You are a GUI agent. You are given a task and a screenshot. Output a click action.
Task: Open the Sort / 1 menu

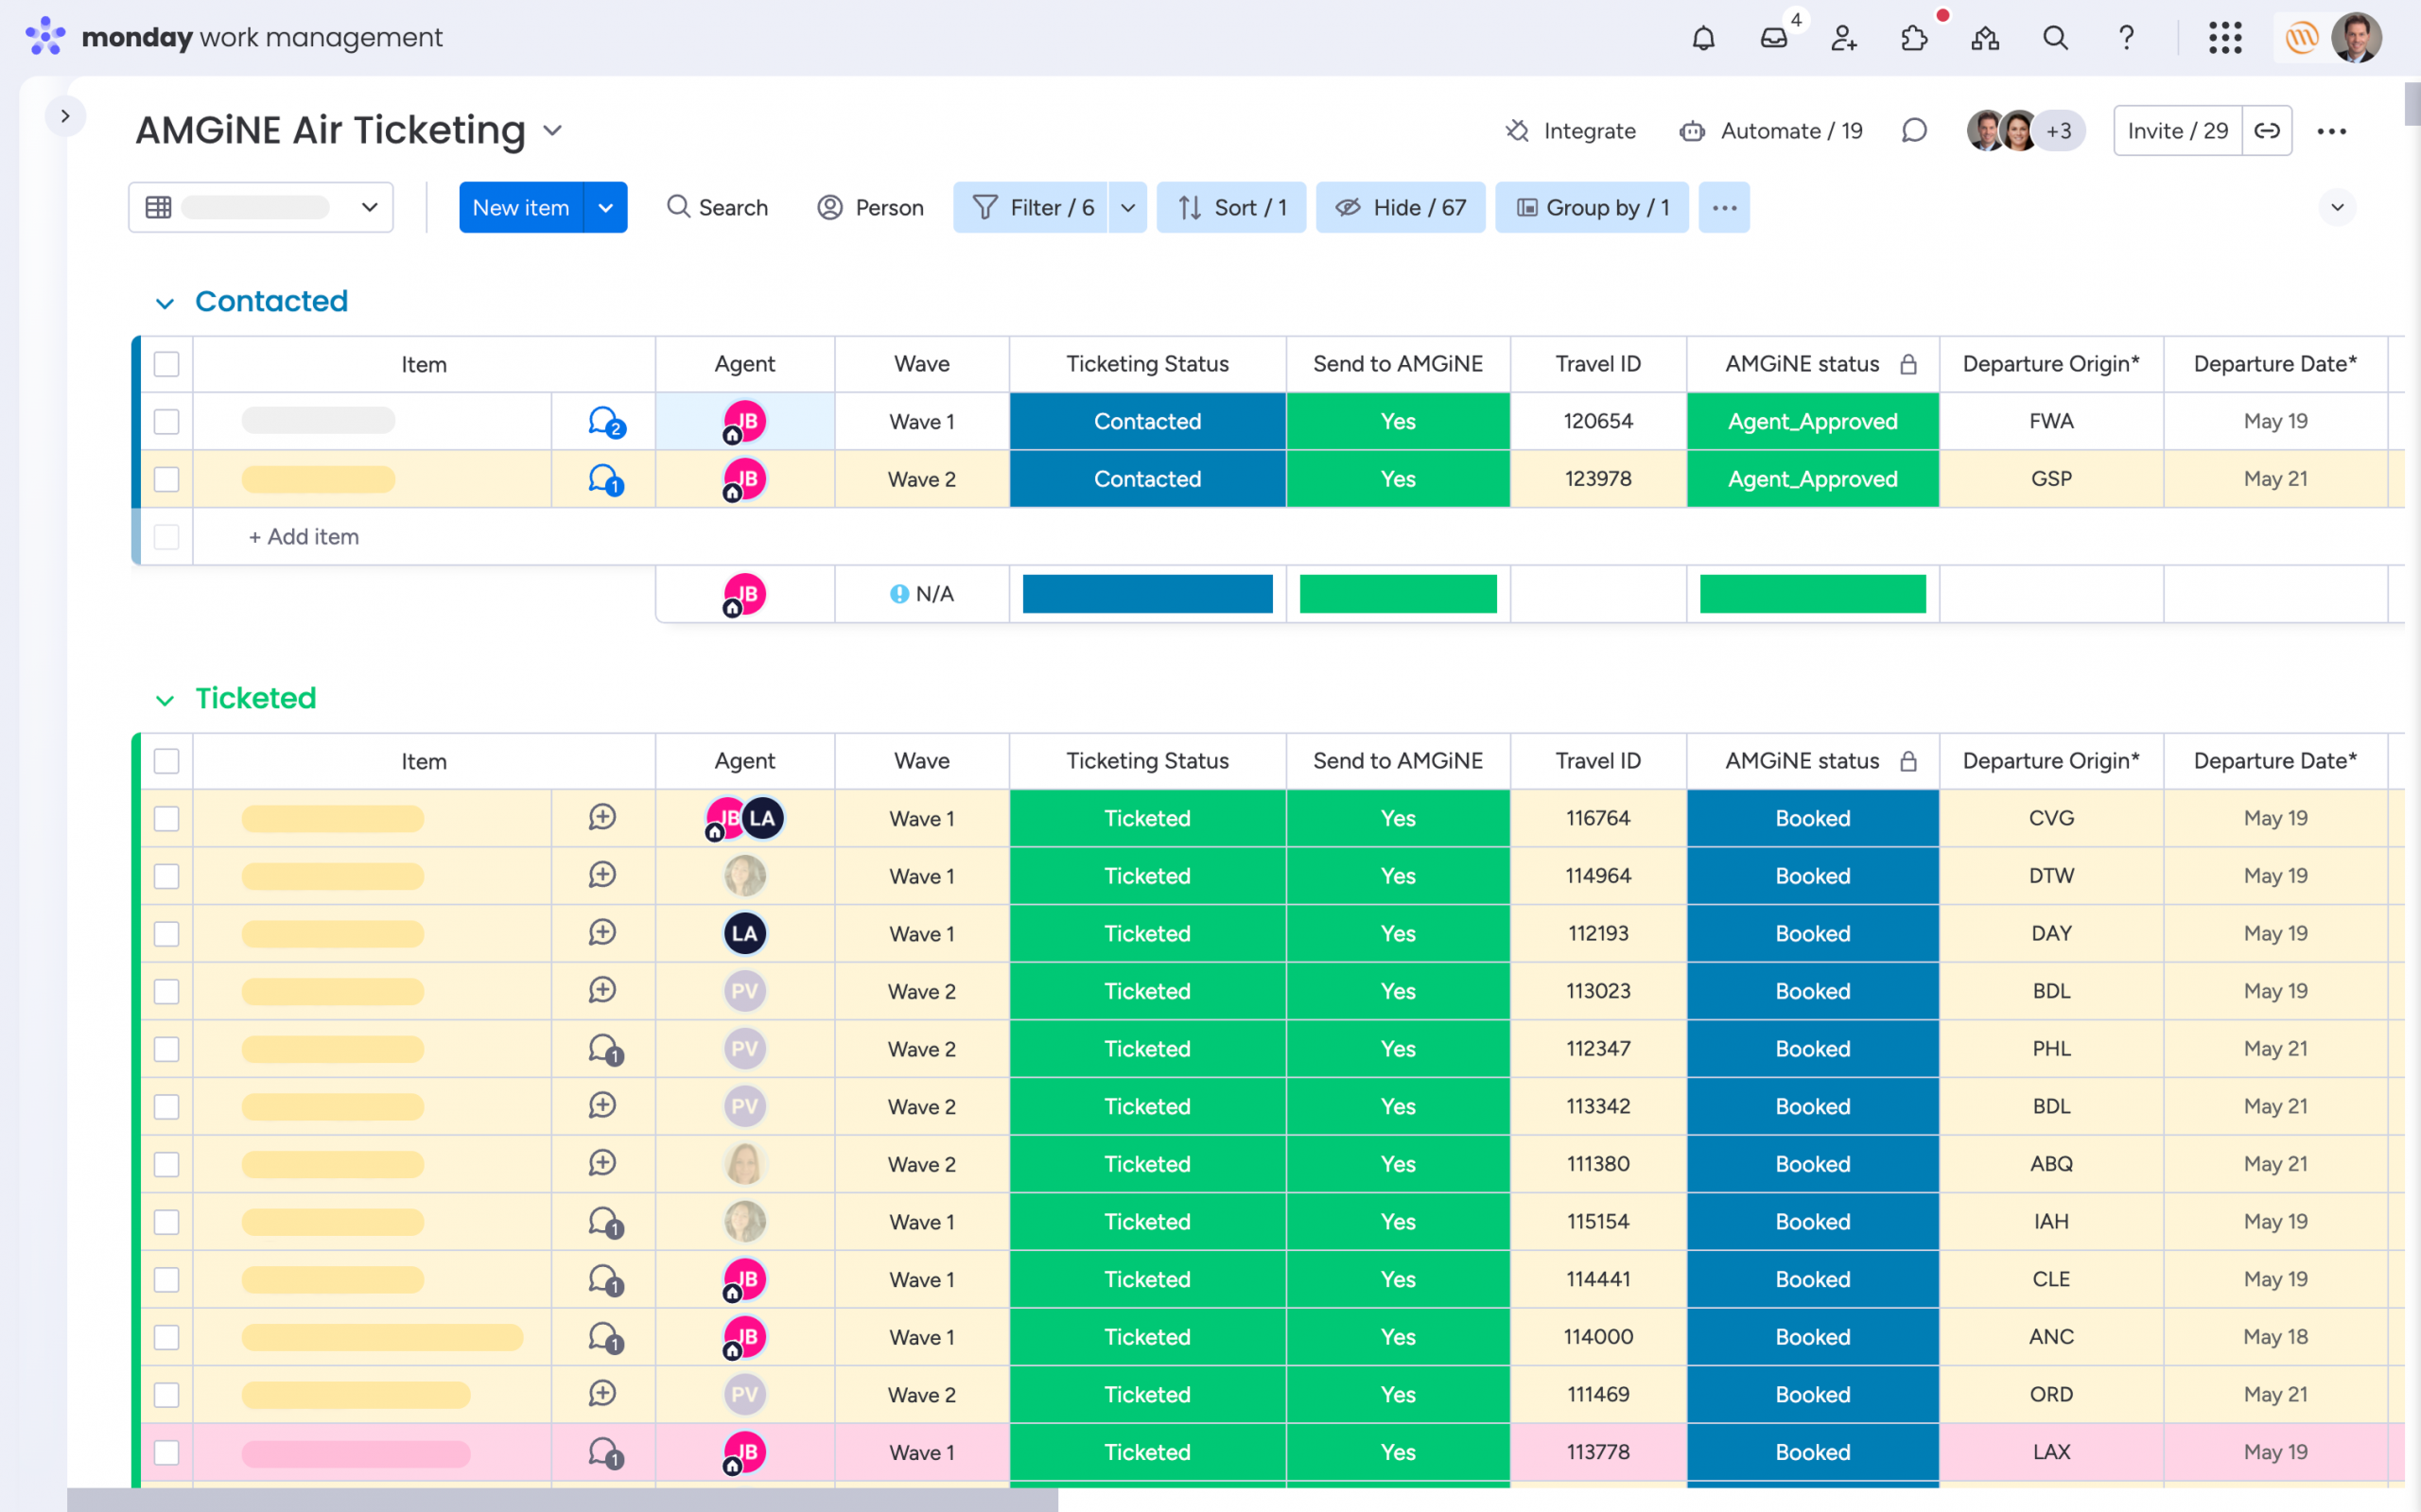pos(1231,208)
